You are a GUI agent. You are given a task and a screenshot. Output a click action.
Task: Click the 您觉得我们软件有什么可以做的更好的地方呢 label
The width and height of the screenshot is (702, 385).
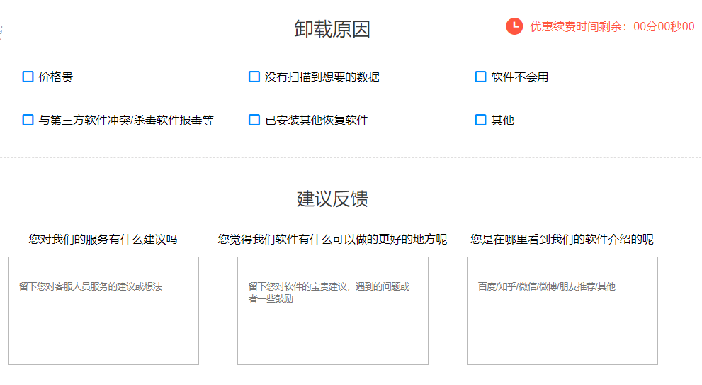pyautogui.click(x=332, y=240)
